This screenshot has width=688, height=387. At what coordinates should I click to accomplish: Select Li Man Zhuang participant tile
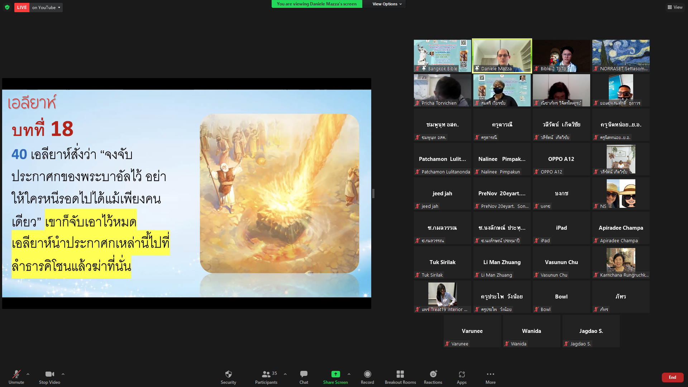tap(502, 262)
